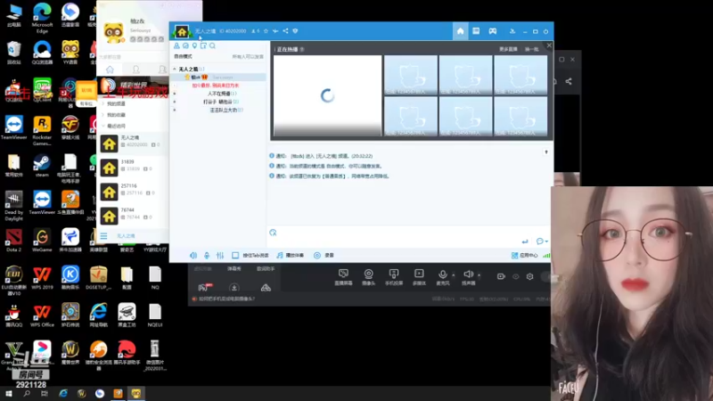This screenshot has height=401, width=713.
Task: Click the YY raccoon avatar picture
Action: tap(114, 33)
